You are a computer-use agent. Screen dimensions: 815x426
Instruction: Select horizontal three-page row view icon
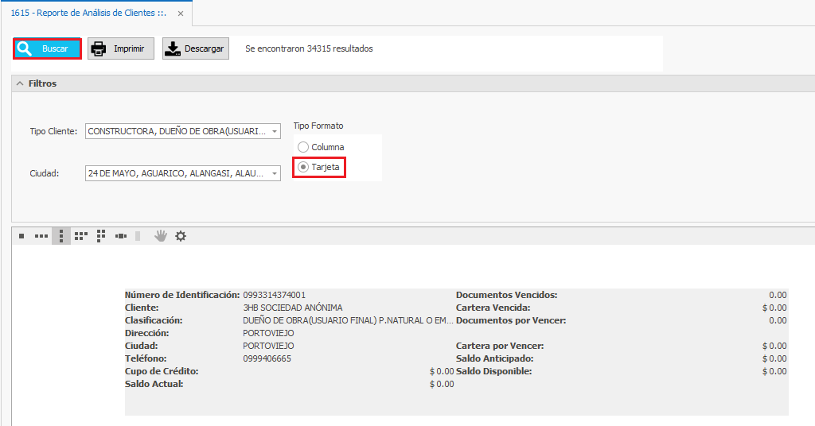coord(41,236)
